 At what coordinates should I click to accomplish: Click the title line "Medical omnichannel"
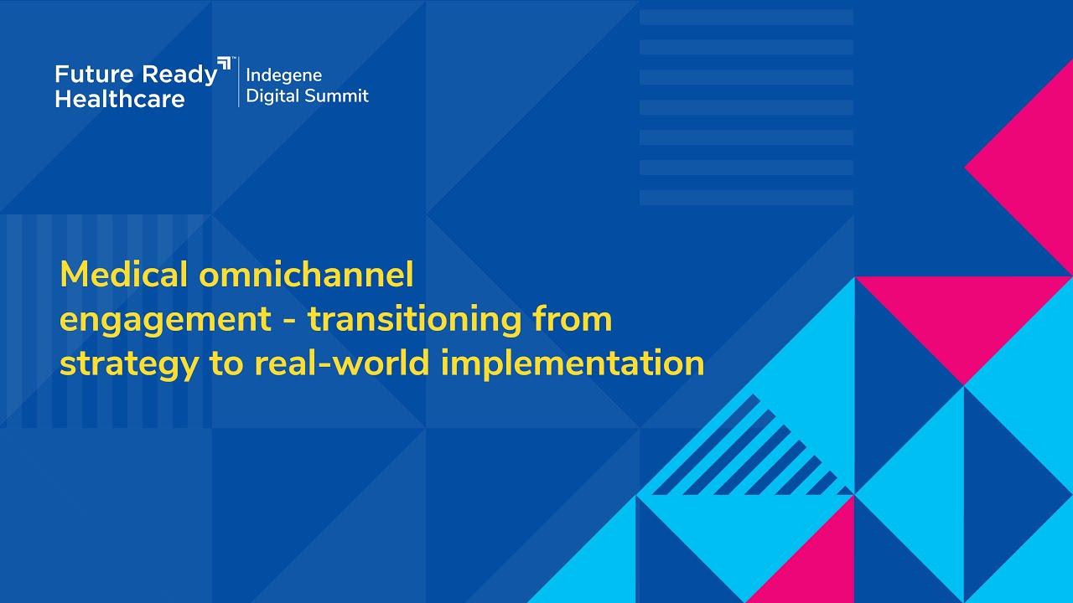[237, 274]
